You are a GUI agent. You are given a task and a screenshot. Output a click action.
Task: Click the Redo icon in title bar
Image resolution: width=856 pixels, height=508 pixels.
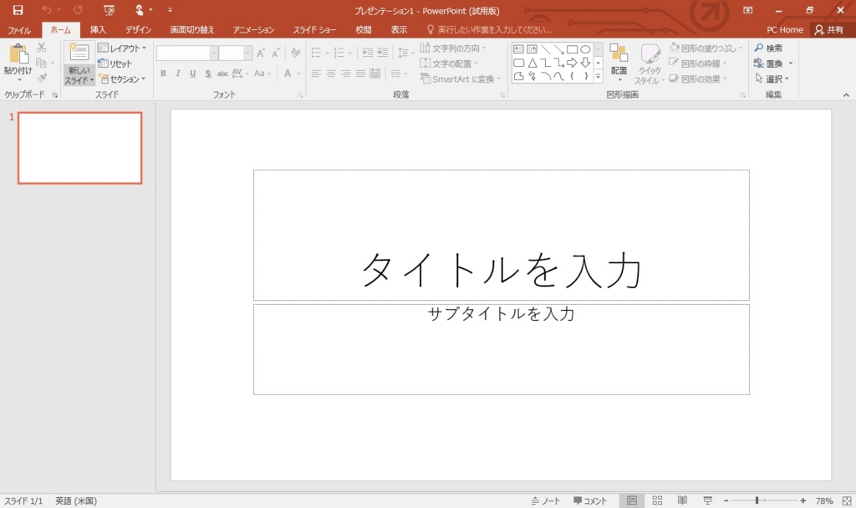pyautogui.click(x=78, y=10)
